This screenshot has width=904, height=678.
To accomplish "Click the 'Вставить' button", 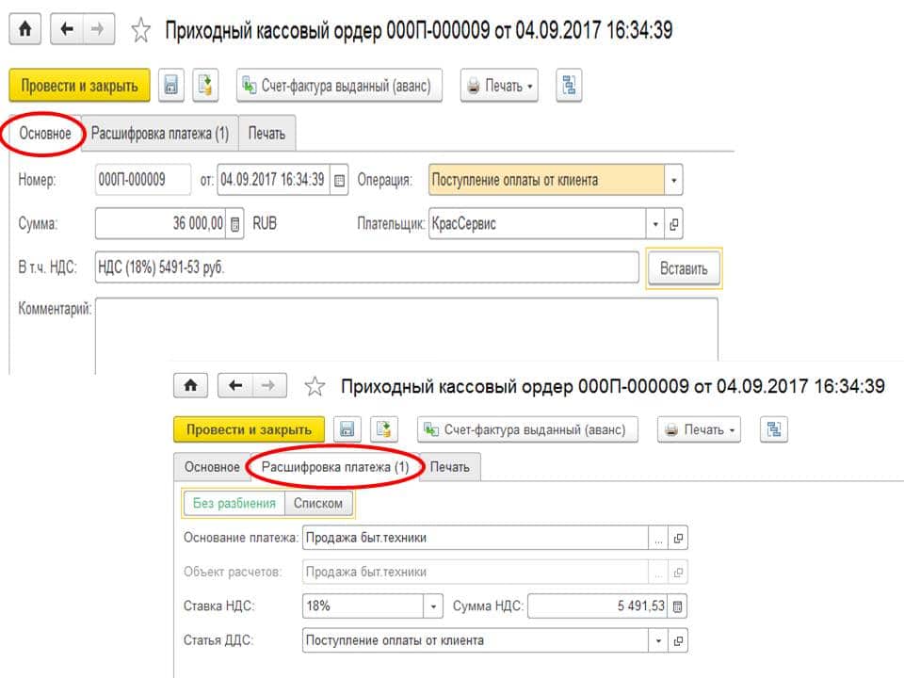I will 684,268.
